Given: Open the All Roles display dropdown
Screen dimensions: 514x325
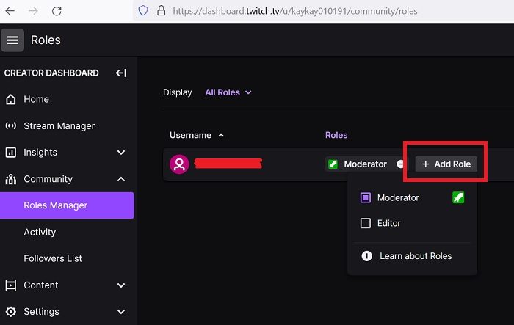Looking at the screenshot, I should [228, 92].
